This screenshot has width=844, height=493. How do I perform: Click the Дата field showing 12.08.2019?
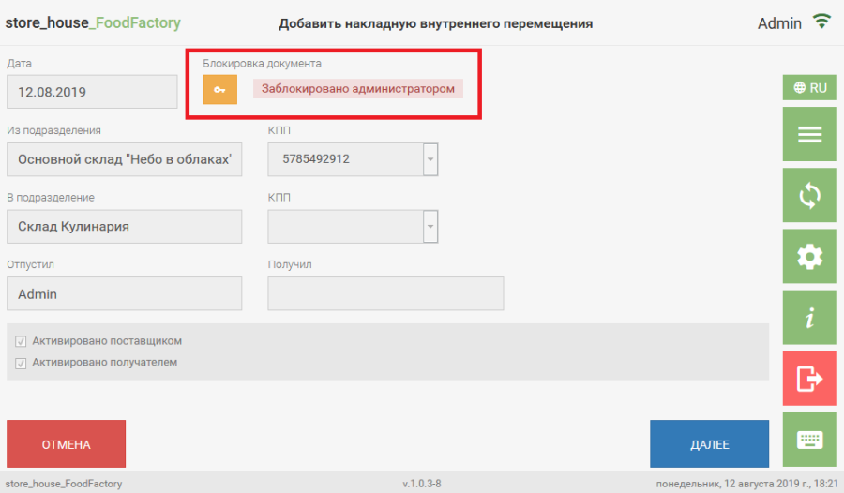pos(91,93)
